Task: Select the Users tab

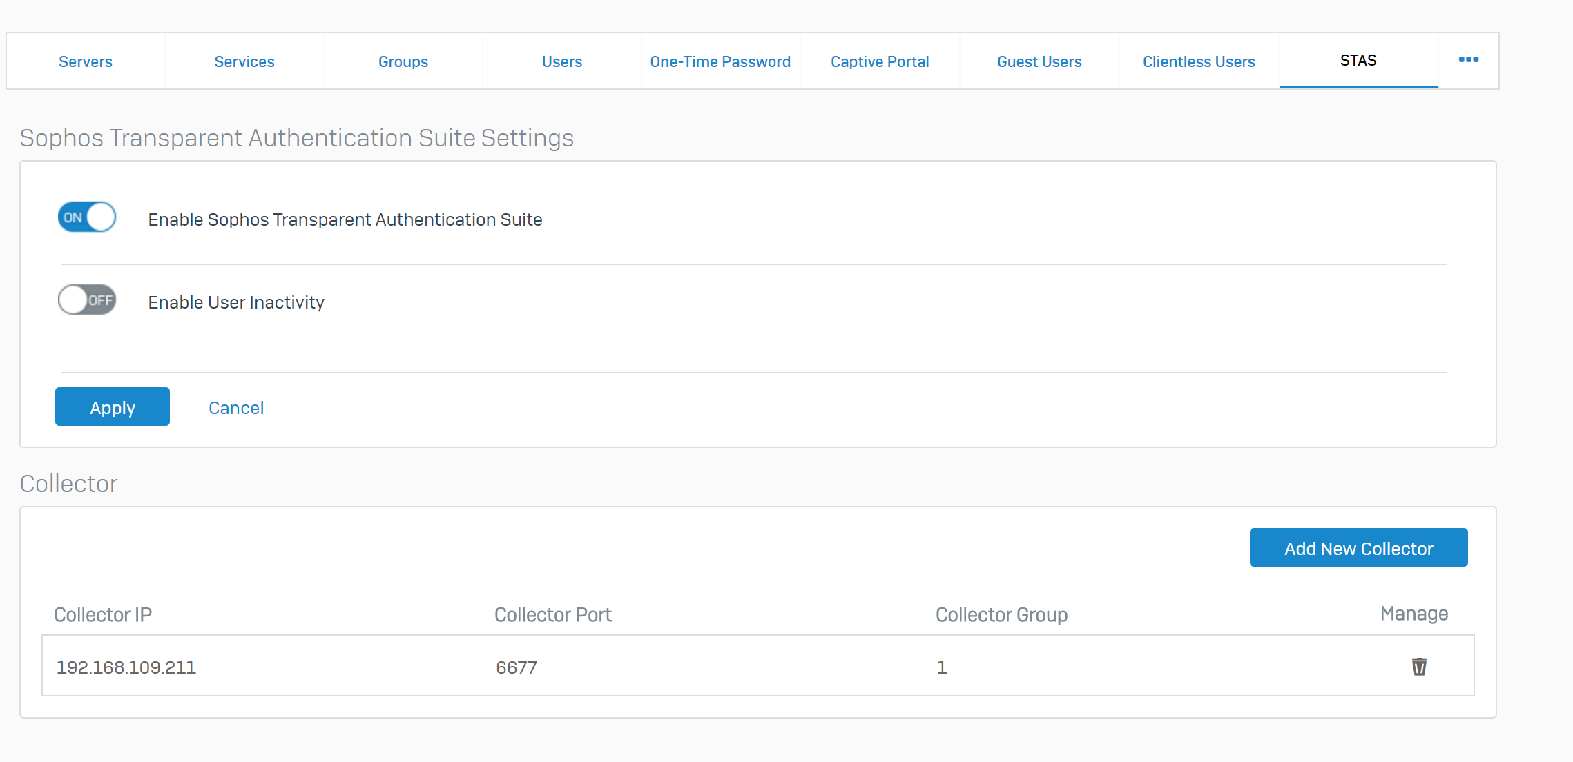Action: tap(562, 61)
